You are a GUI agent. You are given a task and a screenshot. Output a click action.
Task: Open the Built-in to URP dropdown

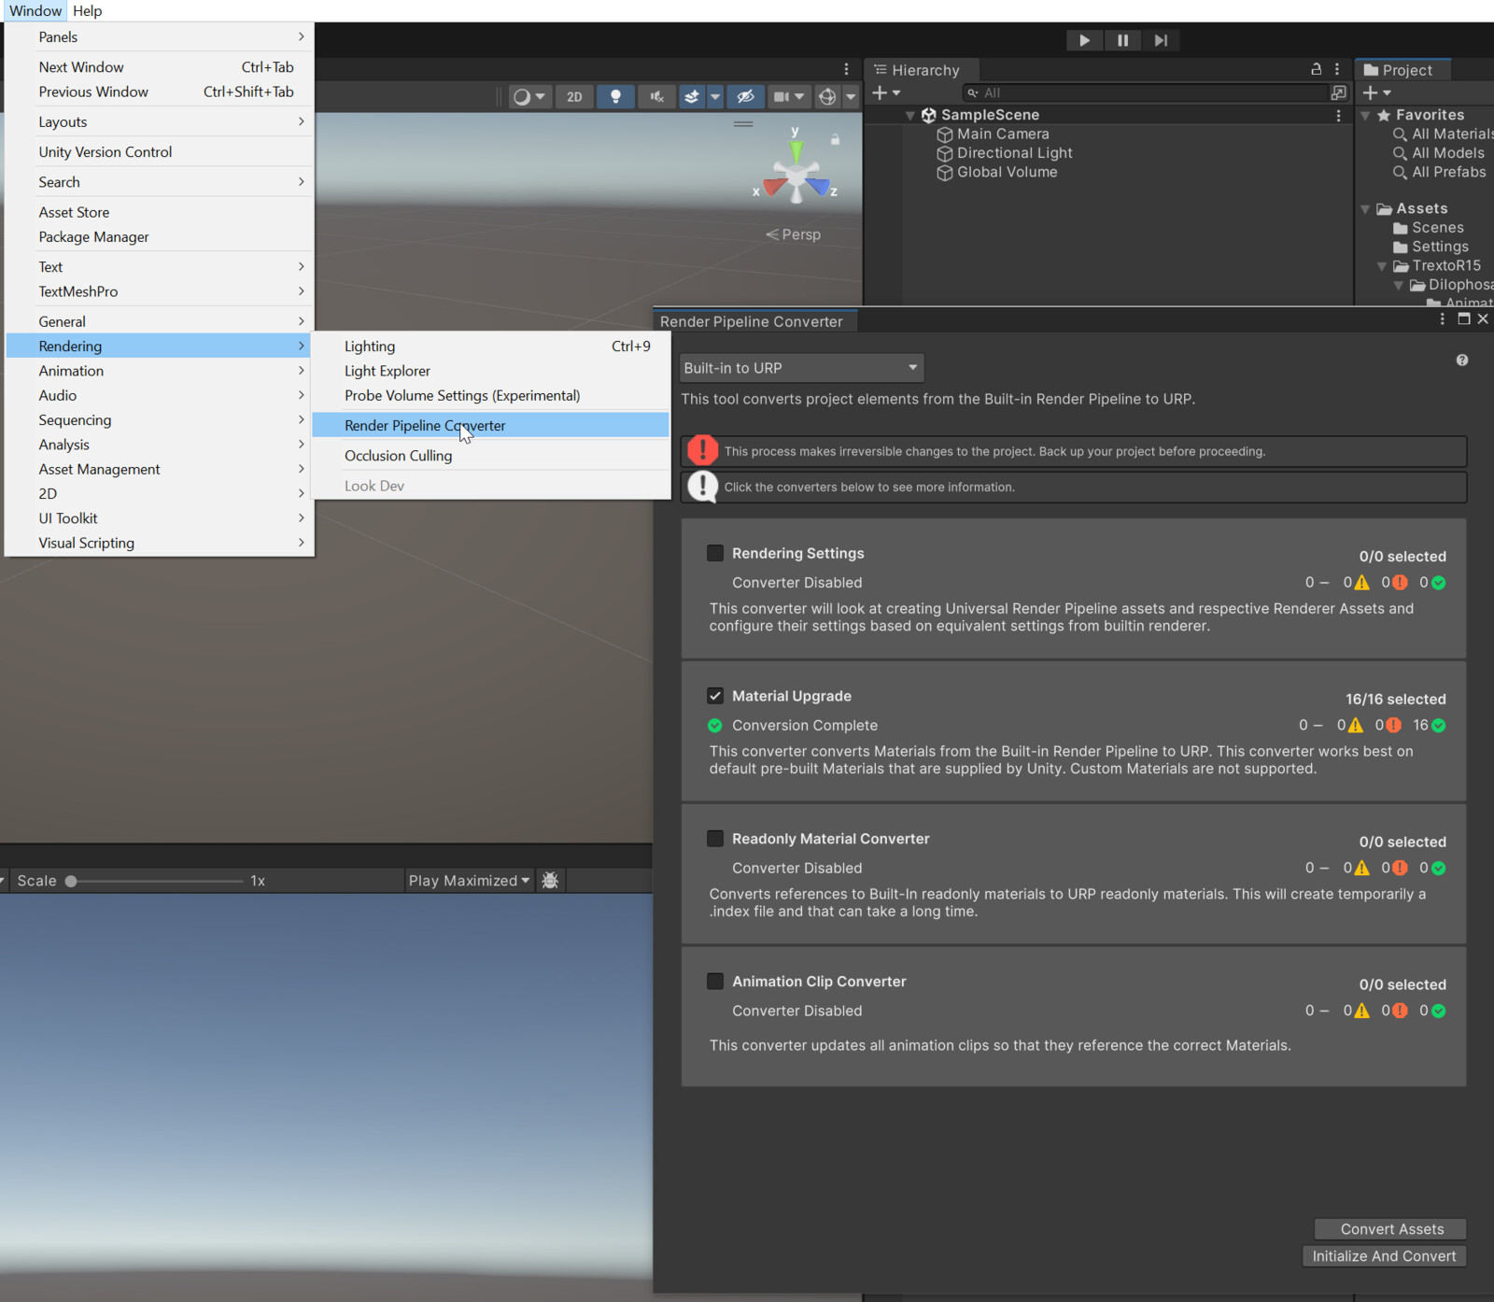coord(802,368)
